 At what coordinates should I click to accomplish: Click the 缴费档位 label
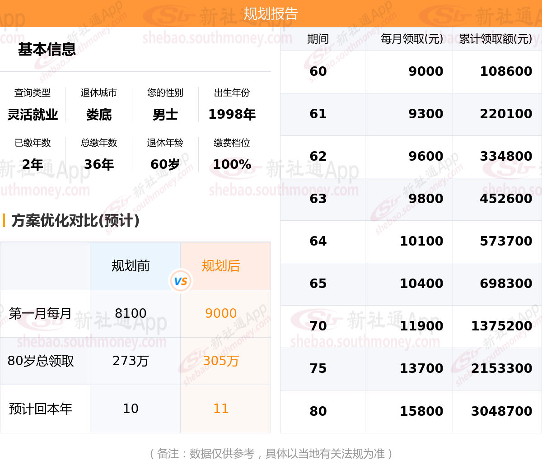[x=232, y=143]
